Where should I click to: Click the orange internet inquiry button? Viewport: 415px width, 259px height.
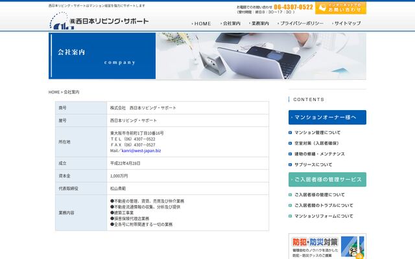[340, 8]
